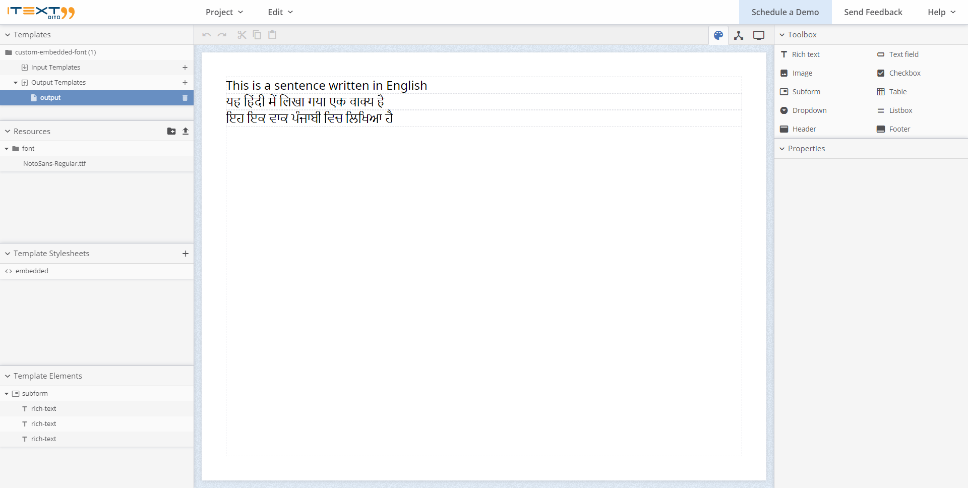Click the Paste icon in the toolbar
Screen dimensions: 968x488
pos(272,34)
